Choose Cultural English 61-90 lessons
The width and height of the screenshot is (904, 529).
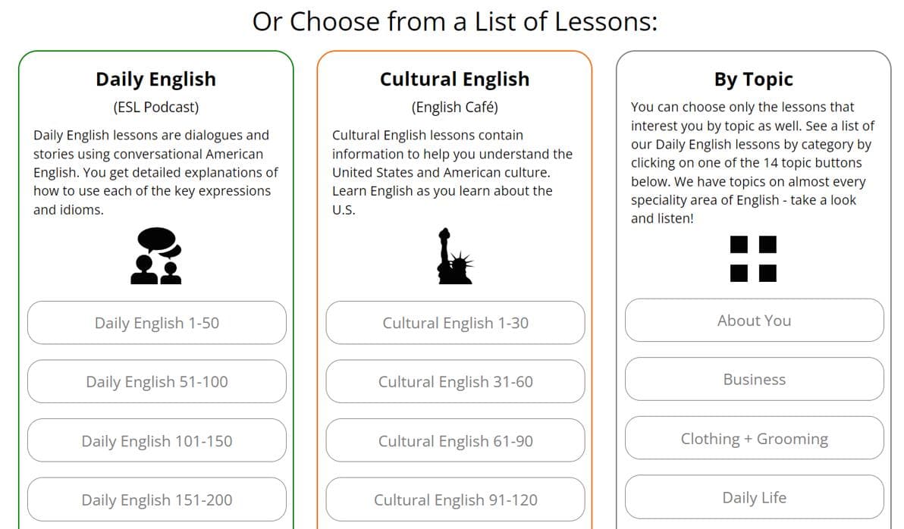tap(456, 441)
